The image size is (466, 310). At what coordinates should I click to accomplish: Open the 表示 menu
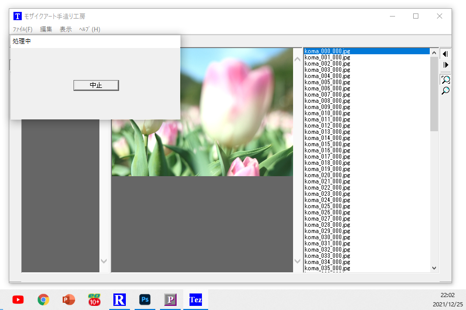coord(66,29)
